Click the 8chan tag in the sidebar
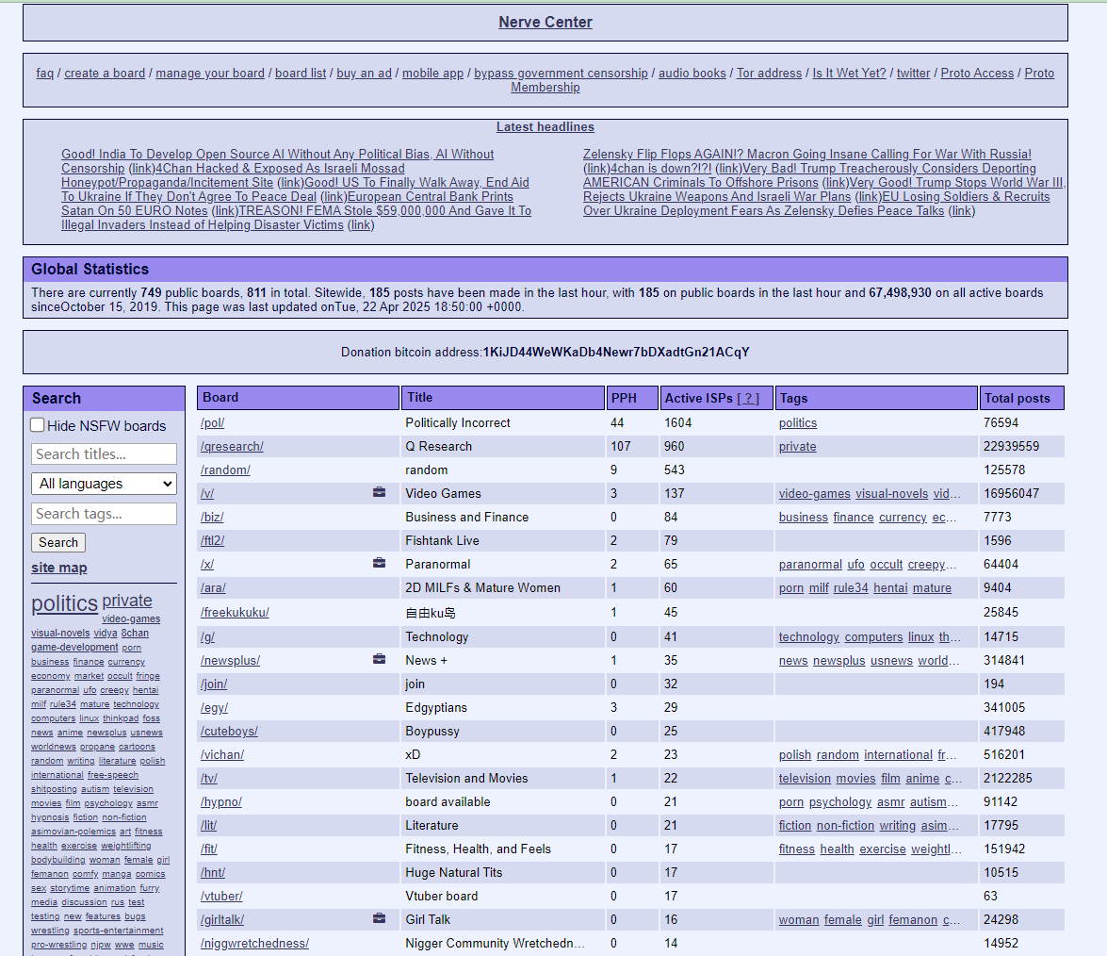The height and width of the screenshot is (956, 1107). 135,634
